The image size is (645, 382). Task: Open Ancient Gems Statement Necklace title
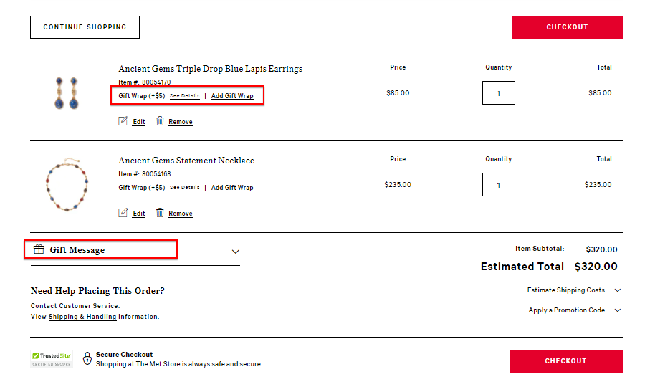coord(186,161)
